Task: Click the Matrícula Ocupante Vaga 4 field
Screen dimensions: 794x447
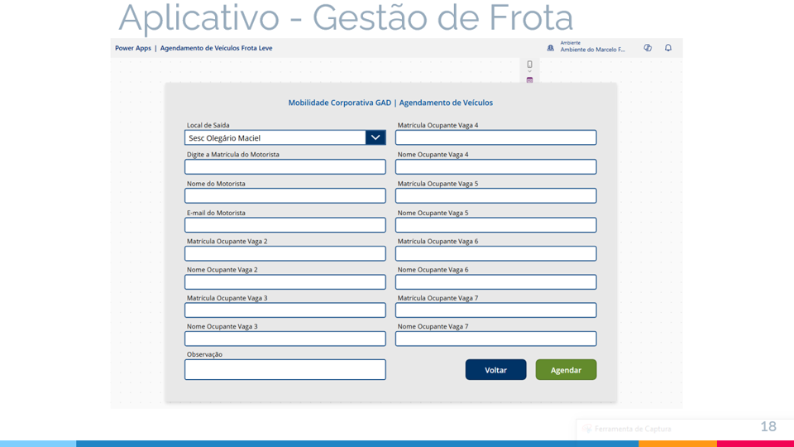Action: point(495,137)
